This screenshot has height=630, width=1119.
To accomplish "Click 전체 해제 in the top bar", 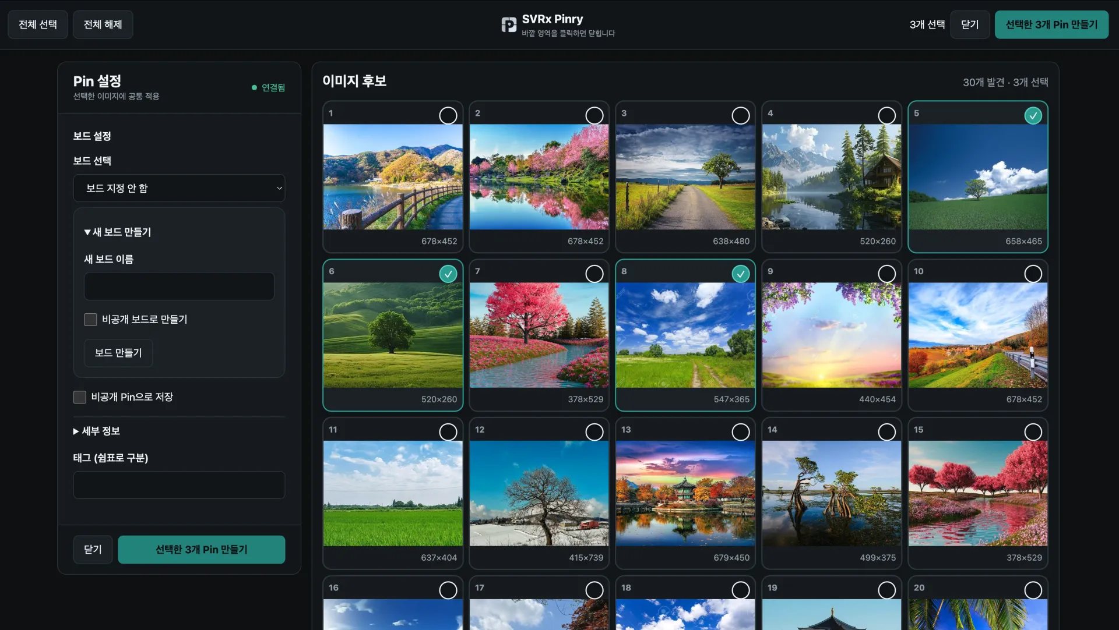I will pos(103,24).
